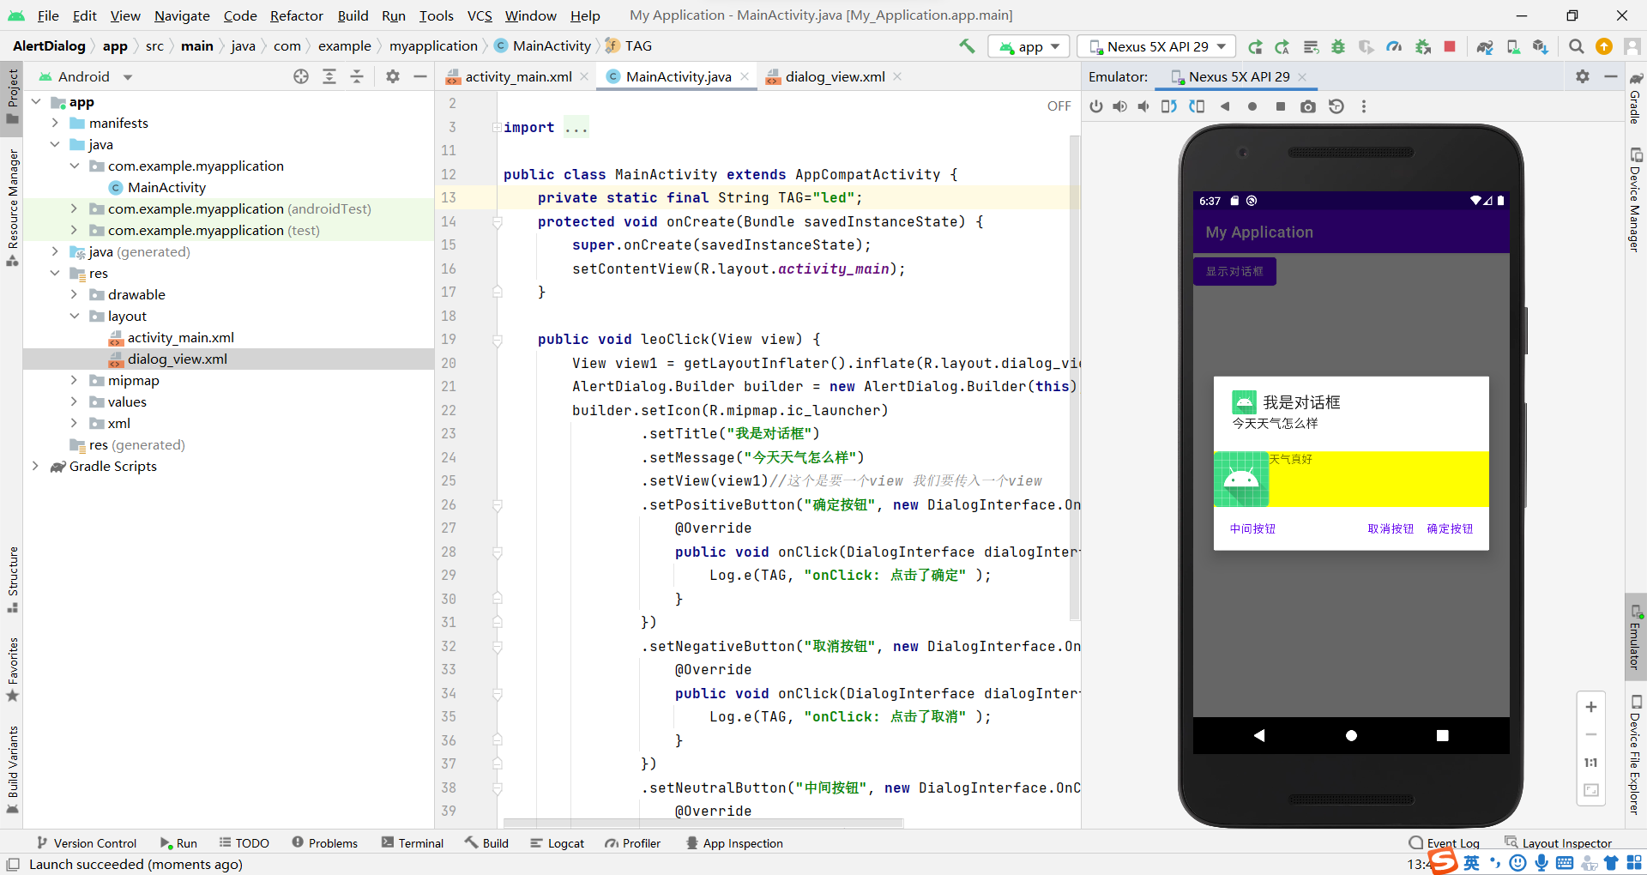Open Logcat at the bottom
Viewport: 1647px width, 875px height.
pos(558,843)
